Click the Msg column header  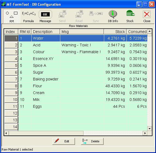point(82,32)
